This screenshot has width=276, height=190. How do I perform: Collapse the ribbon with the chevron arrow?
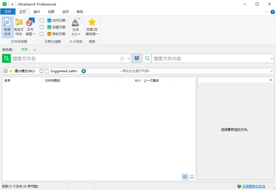[x=267, y=12]
